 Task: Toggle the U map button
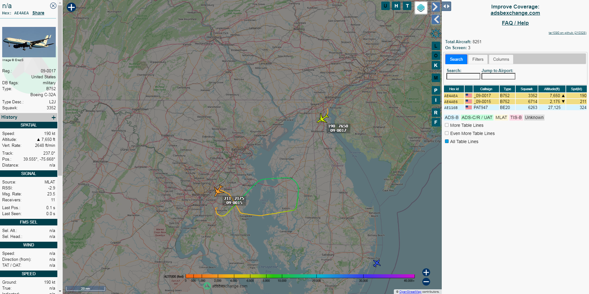[385, 6]
